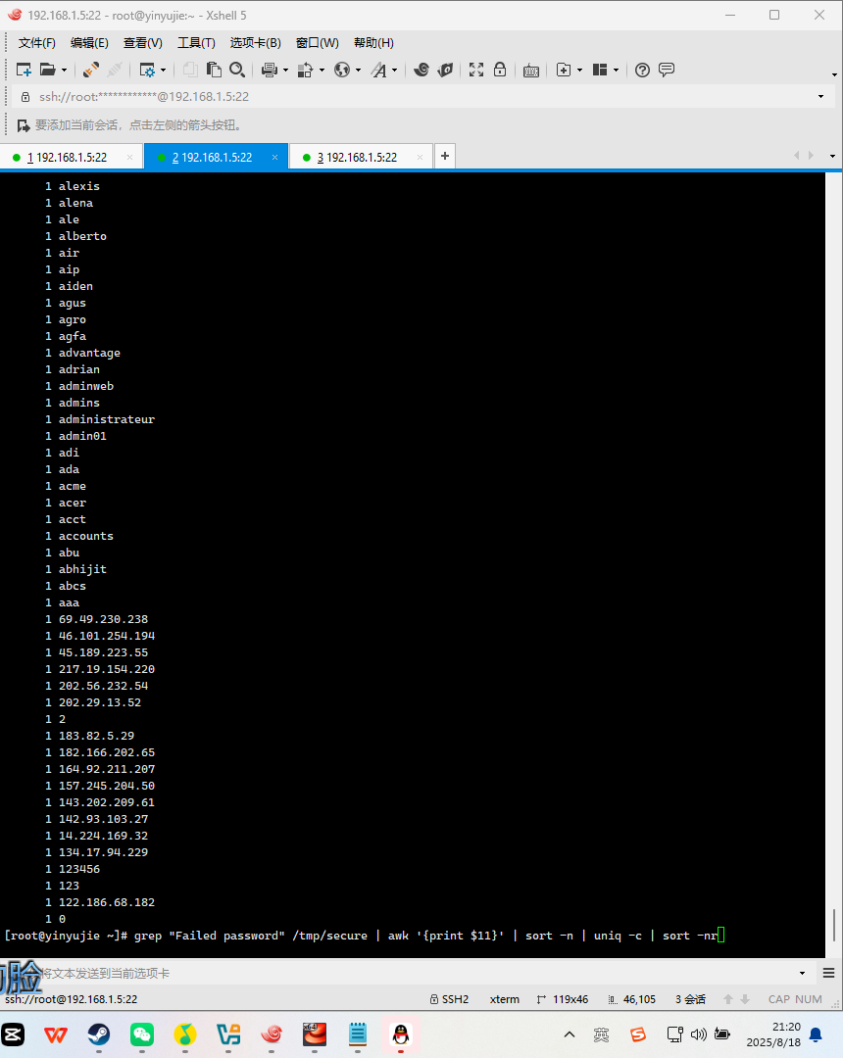Expand the globe encoding dropdown arrow
Viewport: 843px width, 1058px height.
(359, 71)
